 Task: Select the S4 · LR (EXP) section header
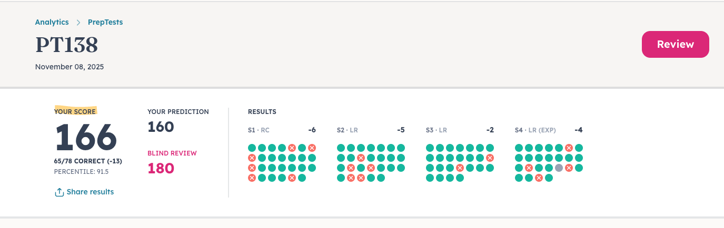point(535,130)
